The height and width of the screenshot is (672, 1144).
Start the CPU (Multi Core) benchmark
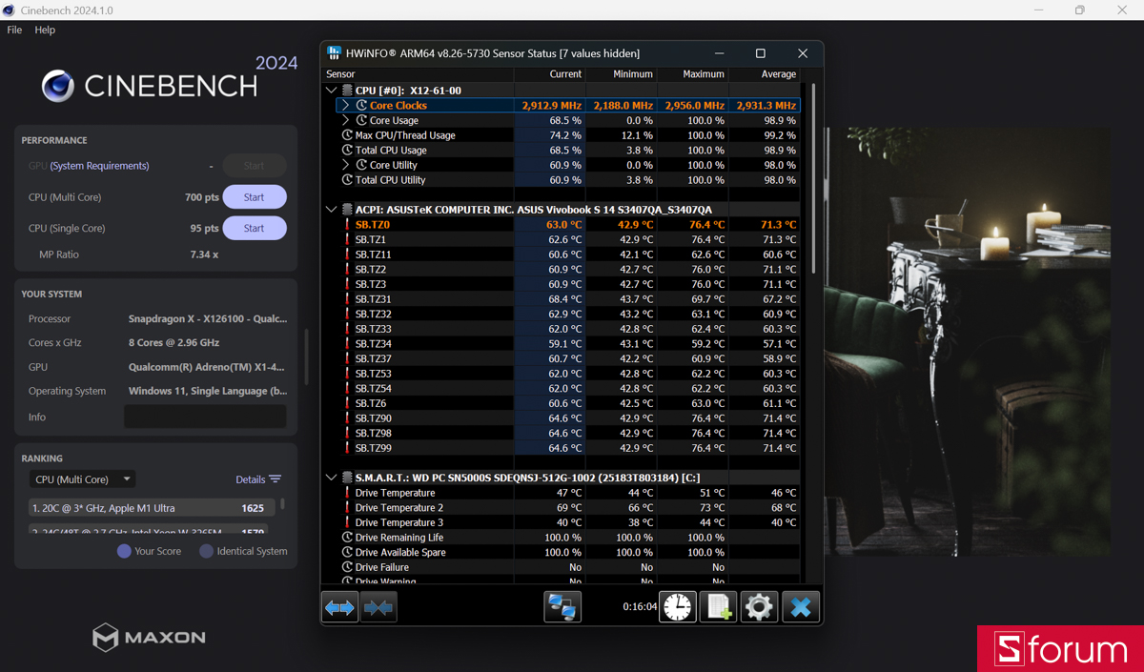tap(254, 196)
